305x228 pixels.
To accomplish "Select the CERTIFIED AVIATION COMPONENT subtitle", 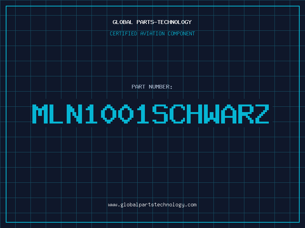I will (x=152, y=33).
